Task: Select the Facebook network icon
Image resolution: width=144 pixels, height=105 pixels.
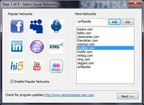Action: click(17, 26)
